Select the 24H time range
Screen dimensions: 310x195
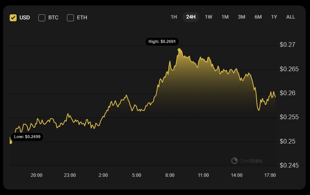[x=191, y=17]
